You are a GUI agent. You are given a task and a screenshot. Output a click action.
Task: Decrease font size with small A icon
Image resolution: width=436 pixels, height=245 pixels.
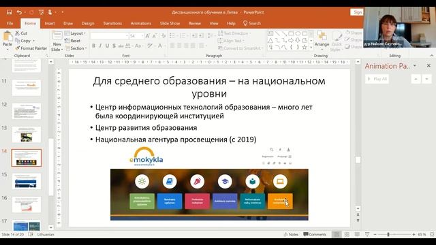pyautogui.click(x=155, y=36)
